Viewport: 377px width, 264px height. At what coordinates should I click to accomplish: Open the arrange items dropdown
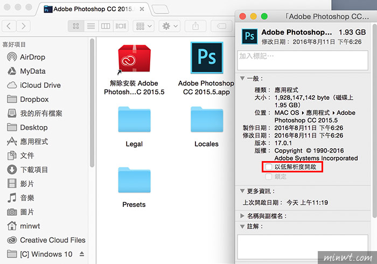[144, 26]
